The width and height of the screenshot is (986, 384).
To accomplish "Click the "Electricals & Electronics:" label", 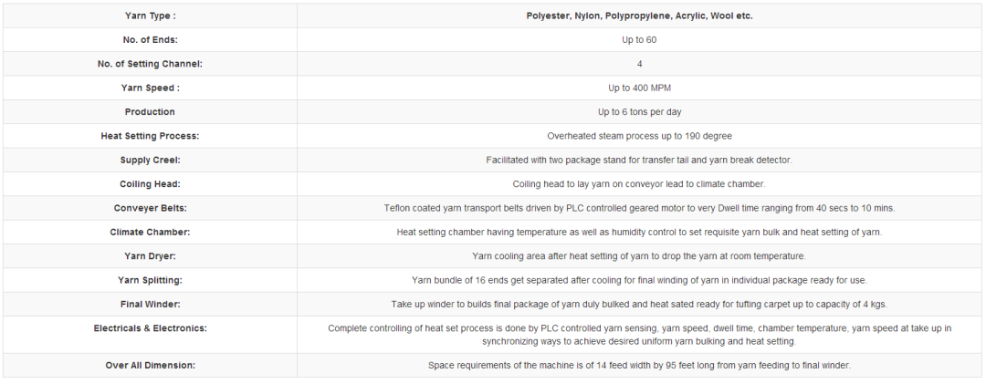I will (150, 328).
